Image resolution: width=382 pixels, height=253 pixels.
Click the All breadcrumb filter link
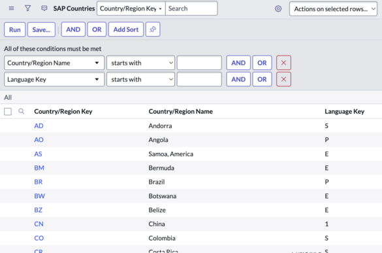[x=8, y=97]
